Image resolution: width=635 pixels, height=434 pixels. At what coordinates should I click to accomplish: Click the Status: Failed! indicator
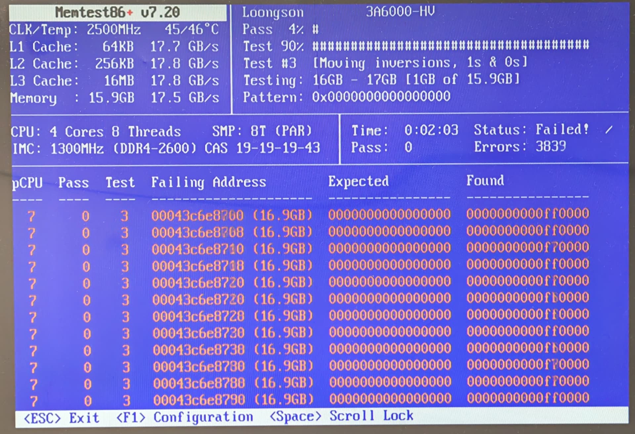pos(531,129)
